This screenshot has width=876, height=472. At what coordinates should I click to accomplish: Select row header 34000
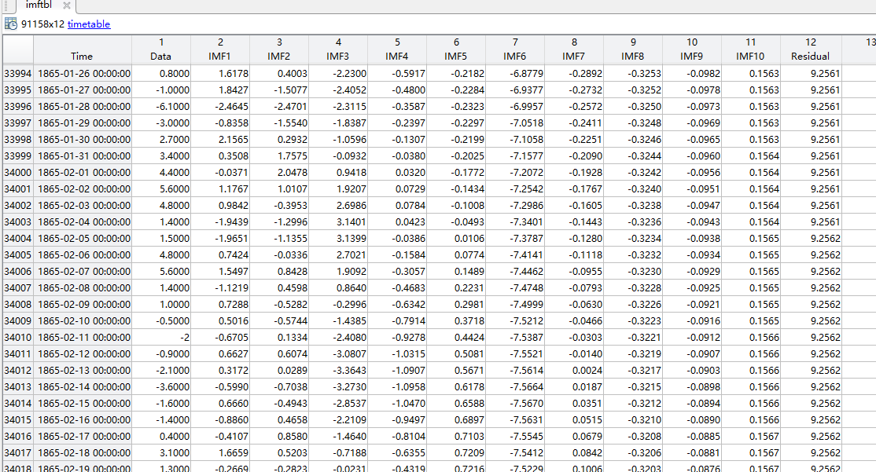click(17, 172)
